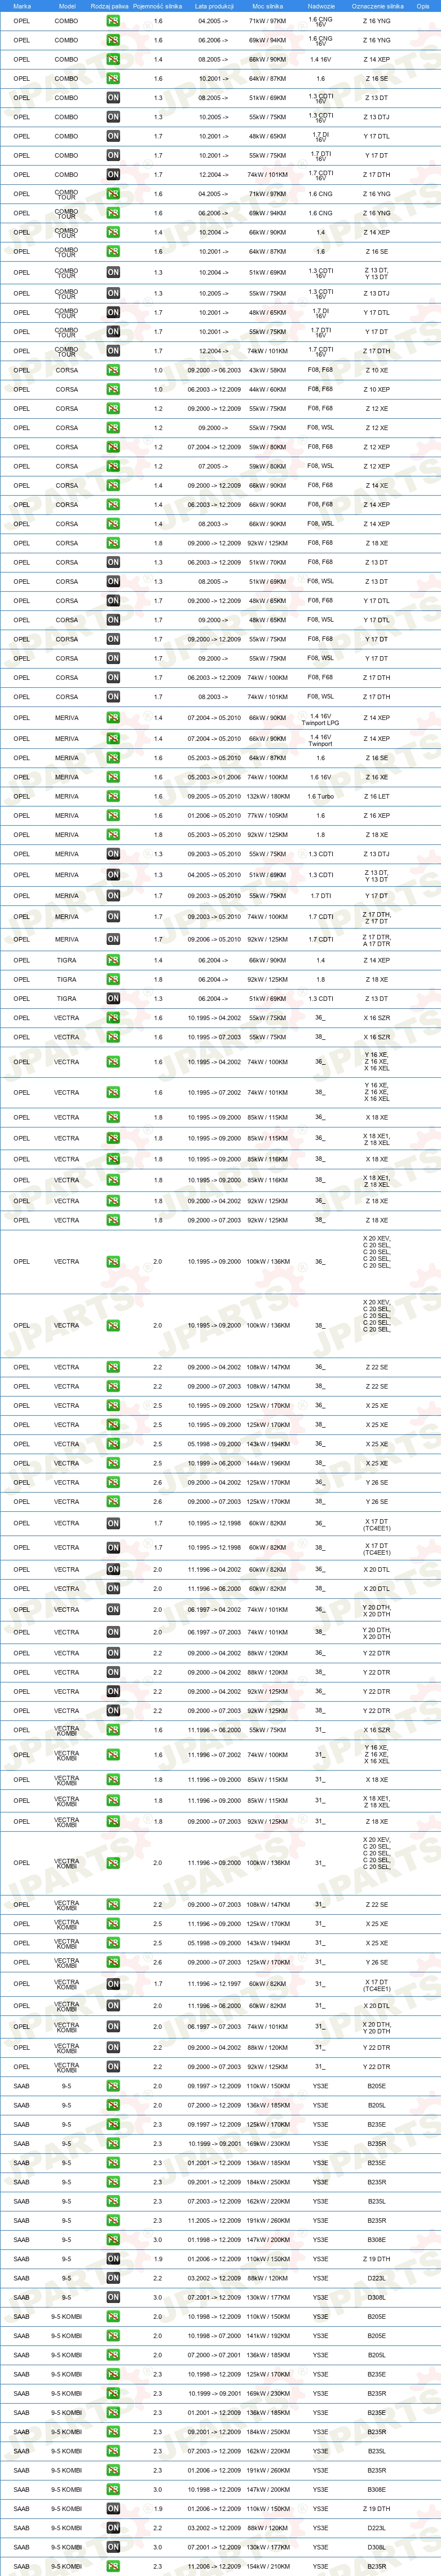Click PB icon in TIGRA Z 18 XE row
Screen dimensions: 441x2576
coord(113,979)
